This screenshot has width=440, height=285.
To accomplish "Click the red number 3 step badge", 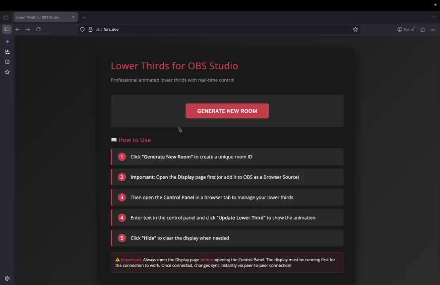I will tap(122, 197).
